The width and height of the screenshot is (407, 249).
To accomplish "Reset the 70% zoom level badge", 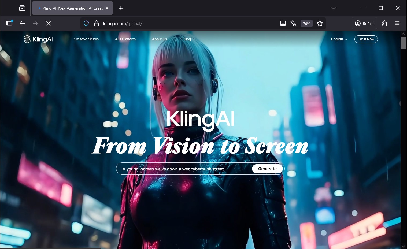I will pyautogui.click(x=306, y=24).
